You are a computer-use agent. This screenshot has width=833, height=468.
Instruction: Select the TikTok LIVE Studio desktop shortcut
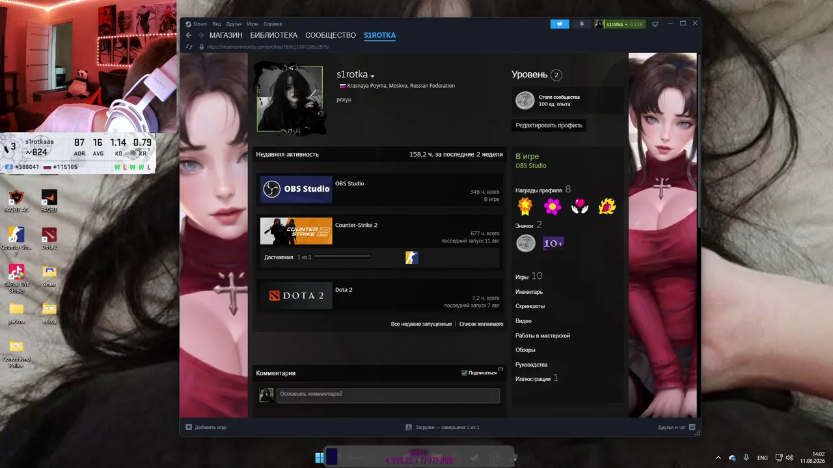pos(16,279)
